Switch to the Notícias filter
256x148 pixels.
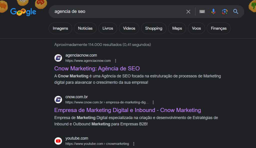(85, 28)
